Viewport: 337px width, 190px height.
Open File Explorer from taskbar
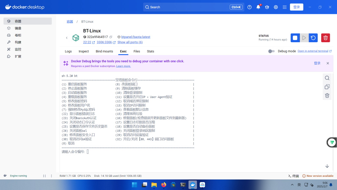[x=154, y=185]
